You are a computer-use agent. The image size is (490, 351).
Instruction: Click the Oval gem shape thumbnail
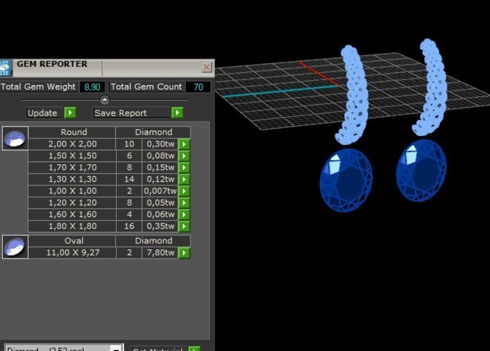click(x=15, y=247)
